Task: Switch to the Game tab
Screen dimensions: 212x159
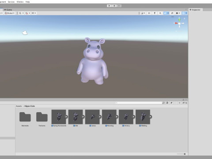Action: point(8,10)
